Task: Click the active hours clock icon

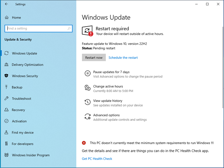Action: [87, 88]
